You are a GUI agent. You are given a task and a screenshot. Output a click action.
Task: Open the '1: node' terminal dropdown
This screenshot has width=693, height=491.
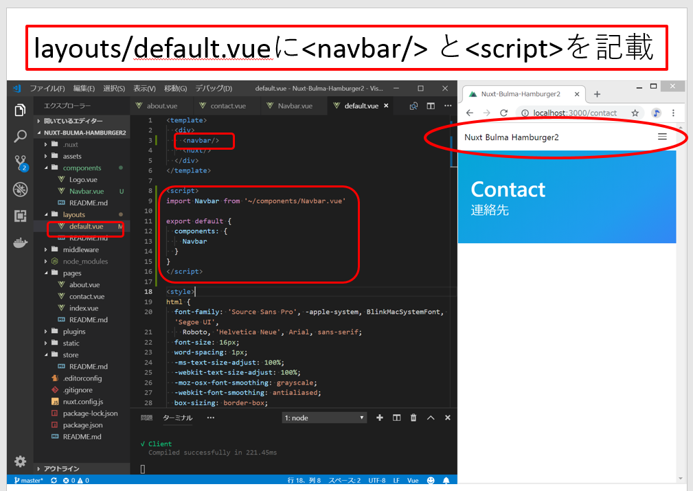[324, 418]
